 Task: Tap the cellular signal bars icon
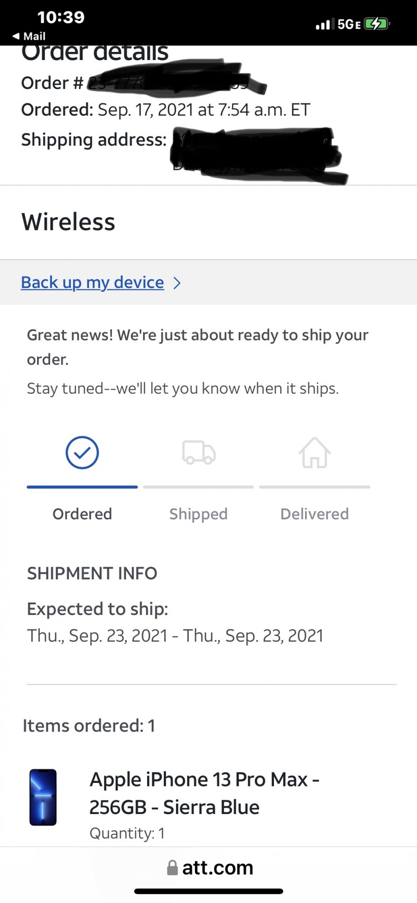324,24
